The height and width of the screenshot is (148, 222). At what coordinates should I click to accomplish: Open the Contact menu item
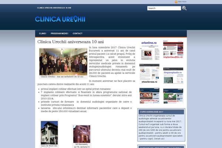pyautogui.click(x=77, y=33)
